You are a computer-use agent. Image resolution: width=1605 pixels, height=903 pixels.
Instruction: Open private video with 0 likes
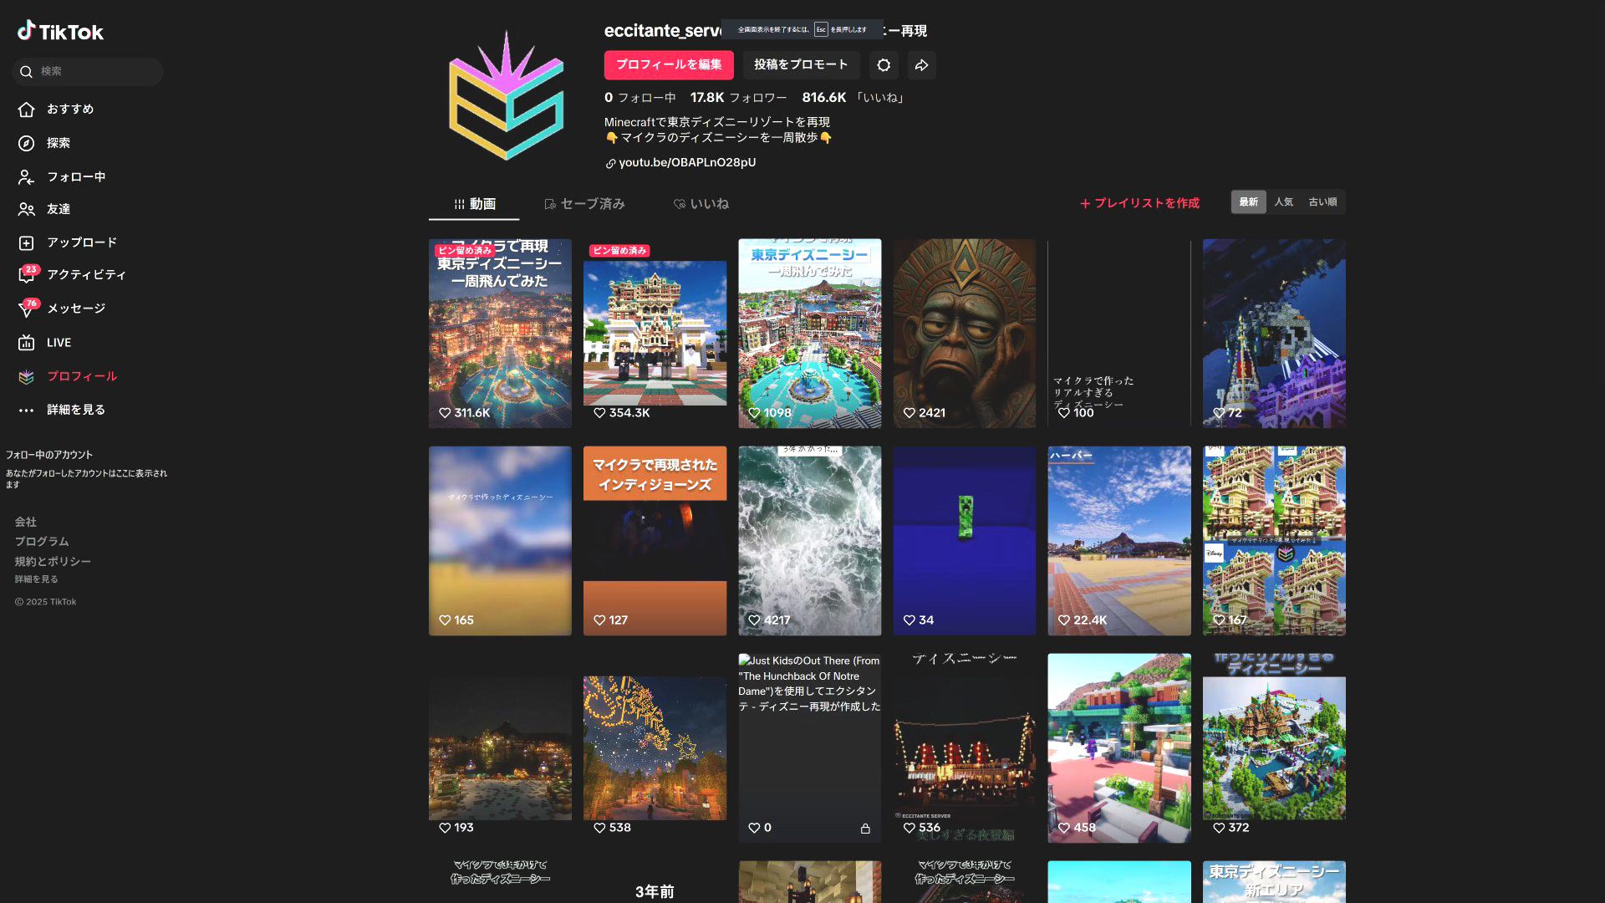click(x=809, y=748)
